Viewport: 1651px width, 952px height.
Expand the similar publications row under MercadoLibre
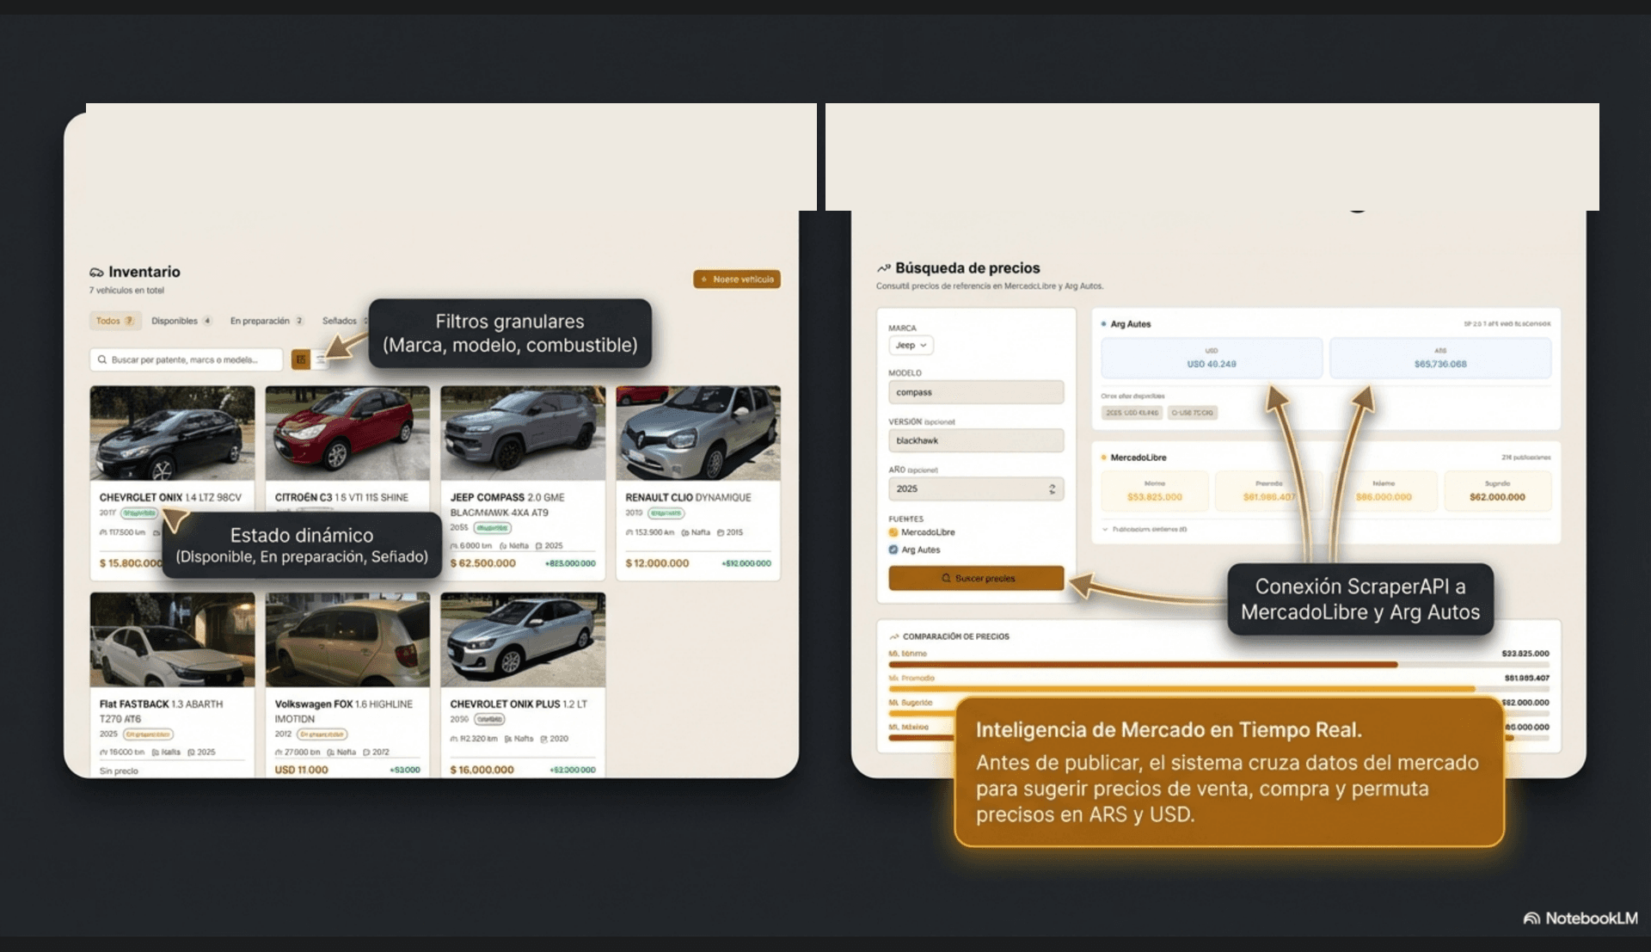pos(1145,529)
